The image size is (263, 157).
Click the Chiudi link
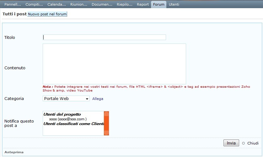click(x=253, y=143)
